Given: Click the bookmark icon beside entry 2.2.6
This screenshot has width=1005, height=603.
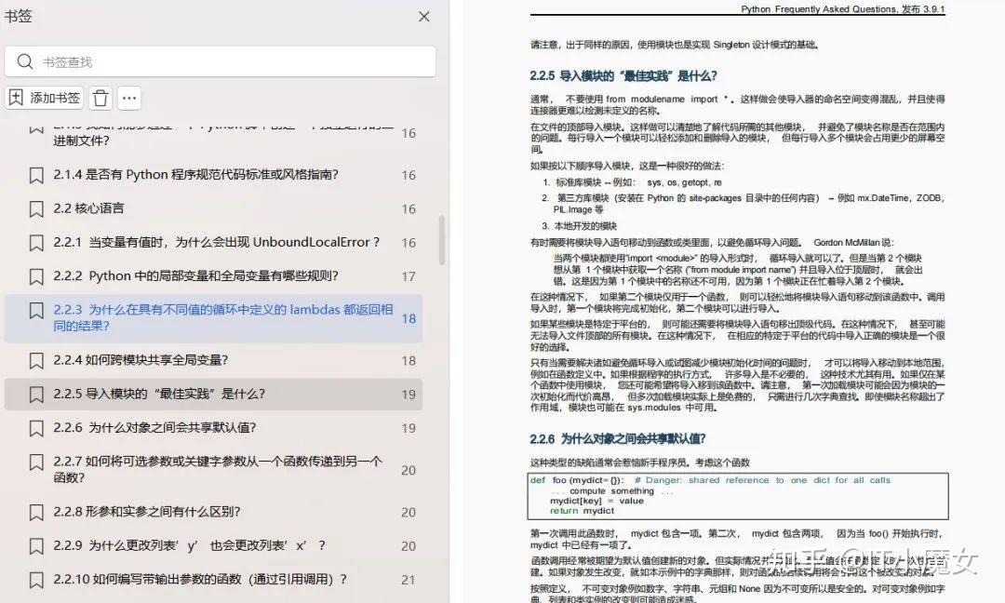Looking at the screenshot, I should tap(36, 427).
